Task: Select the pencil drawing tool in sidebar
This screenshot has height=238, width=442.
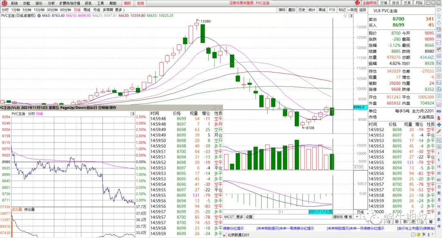Action: 439,132
